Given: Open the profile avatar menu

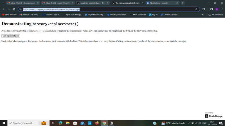Looking at the screenshot, I should [217, 9].
